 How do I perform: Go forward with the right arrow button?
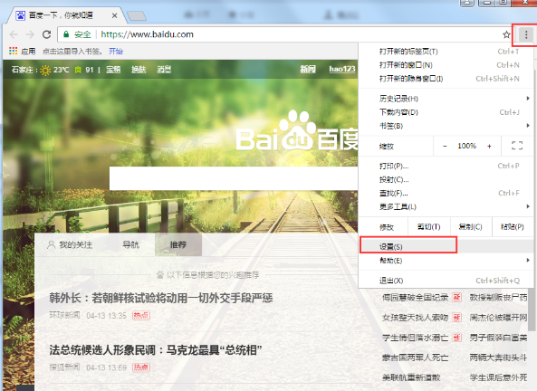click(30, 34)
